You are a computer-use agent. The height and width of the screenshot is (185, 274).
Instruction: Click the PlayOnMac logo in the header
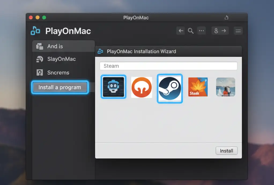[x=35, y=31]
